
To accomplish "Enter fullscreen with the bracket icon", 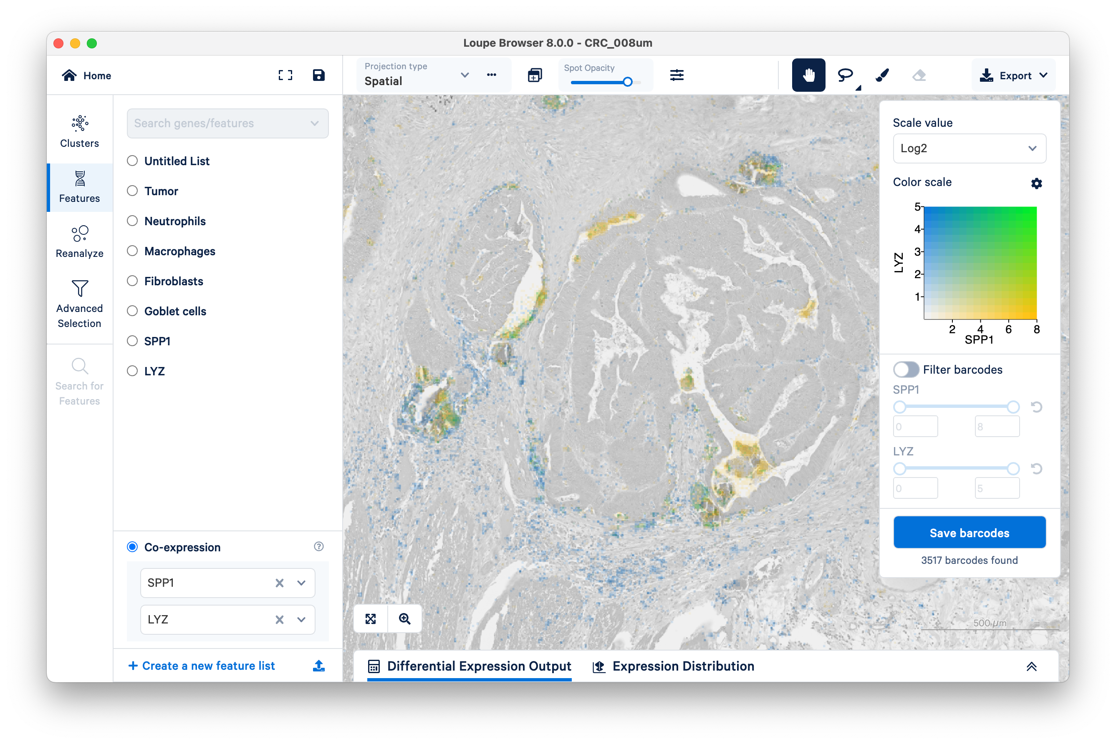I will tap(285, 75).
